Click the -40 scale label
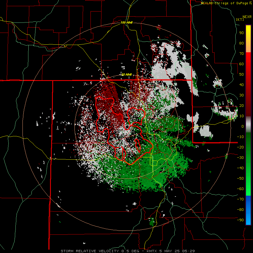The height and width of the screenshot is (253, 253). [x=240, y=168]
